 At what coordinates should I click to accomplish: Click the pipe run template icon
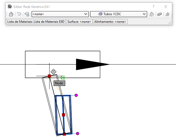click(19, 14)
